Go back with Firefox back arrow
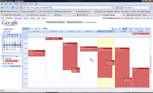This screenshot has height=93, width=153. [x=2, y=7]
